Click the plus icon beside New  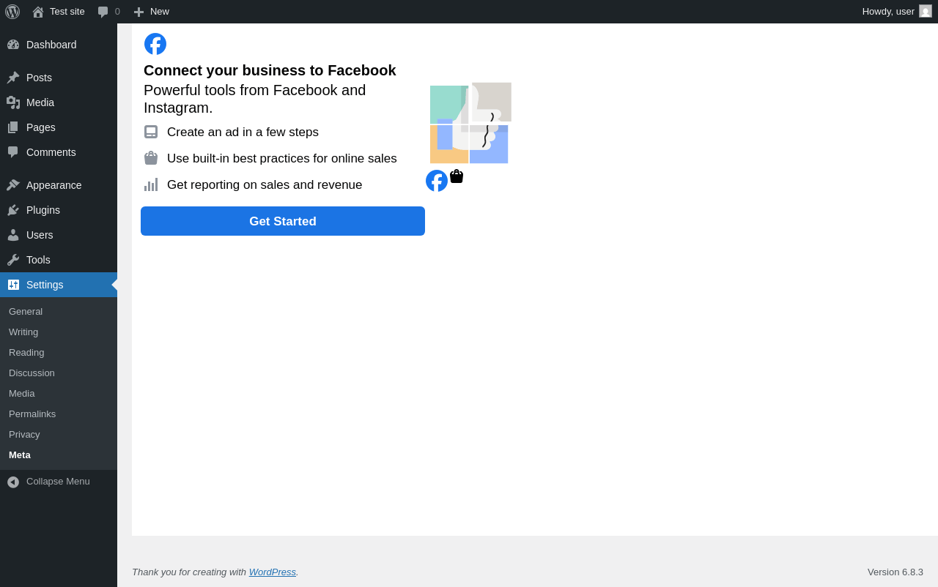(x=139, y=12)
